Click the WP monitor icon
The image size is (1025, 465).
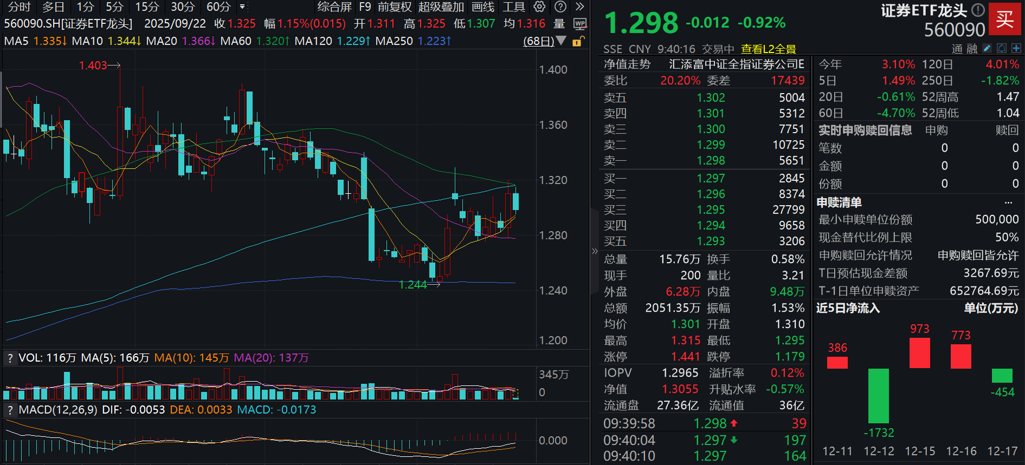[x=580, y=24]
